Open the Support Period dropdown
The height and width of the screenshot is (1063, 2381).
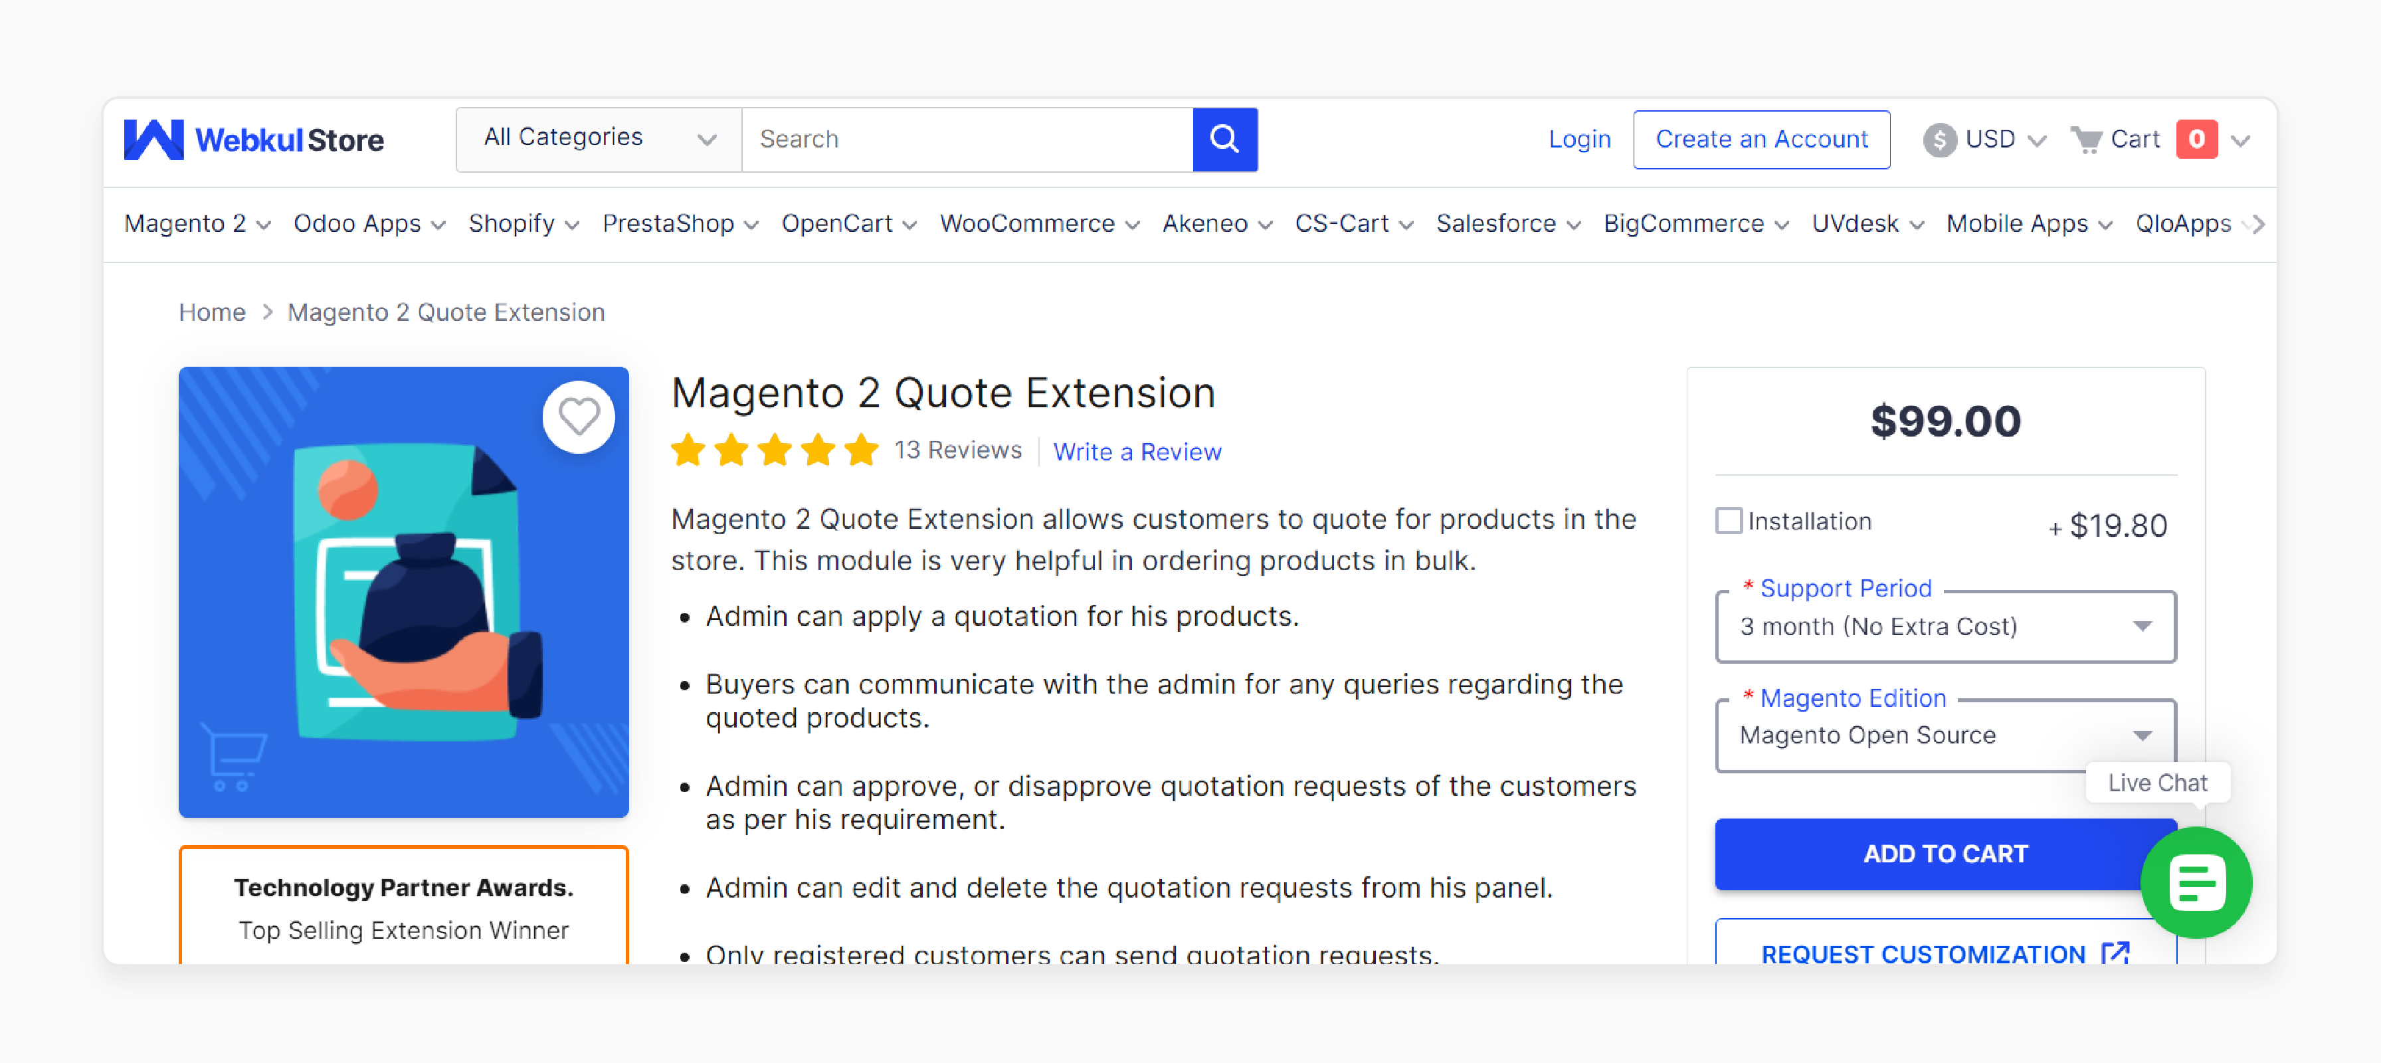pos(1946,627)
